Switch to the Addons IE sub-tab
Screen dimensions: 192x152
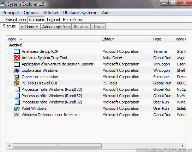[x=29, y=27]
